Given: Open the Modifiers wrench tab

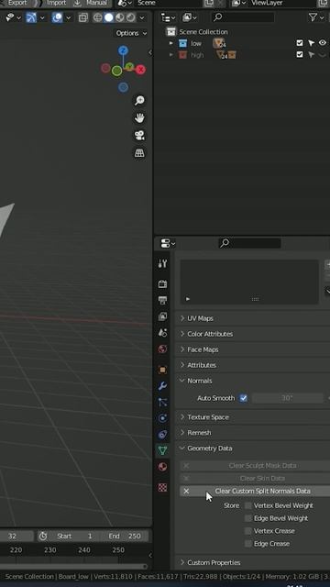Looking at the screenshot, I should (x=162, y=386).
